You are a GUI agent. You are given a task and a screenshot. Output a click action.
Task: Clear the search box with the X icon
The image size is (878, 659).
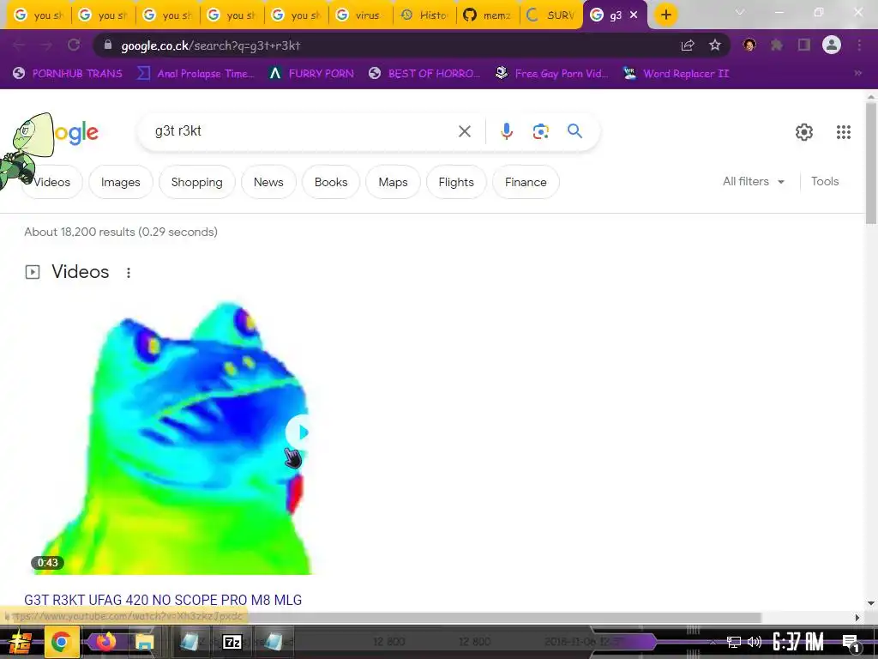465,131
